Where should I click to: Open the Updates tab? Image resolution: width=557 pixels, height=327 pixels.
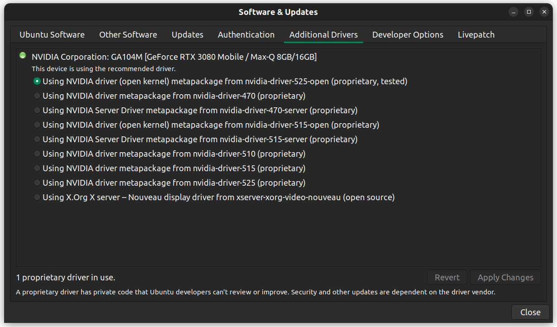point(187,34)
